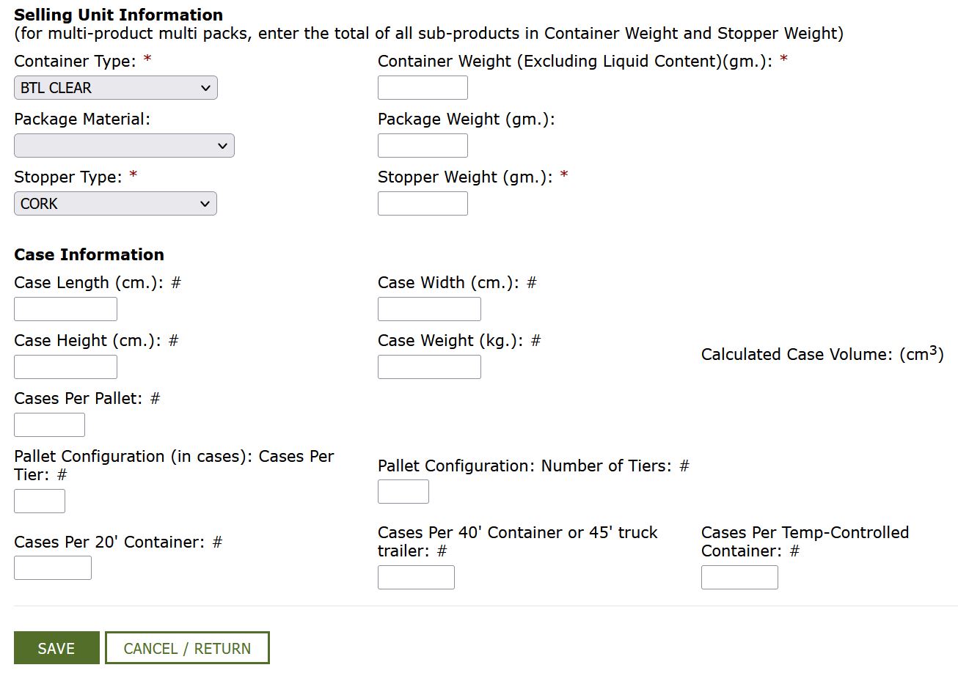Open the Container Type dropdown
Viewport: 958px width, 673px height.
pyautogui.click(x=115, y=88)
